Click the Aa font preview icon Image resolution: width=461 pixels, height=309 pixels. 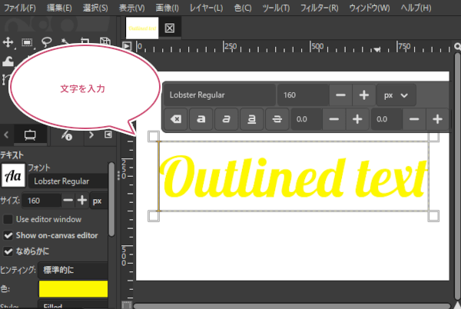12,174
